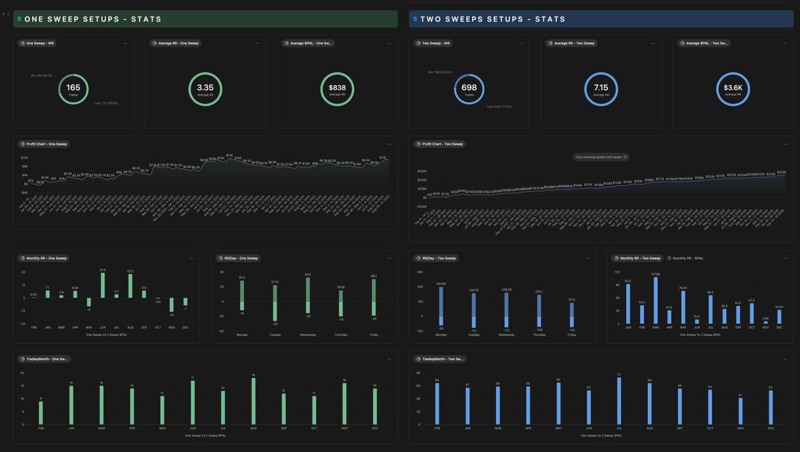Screen dimensions: 800x452
Task: Select the Monthly RR - Two Sweep tab
Action: [x=637, y=258]
